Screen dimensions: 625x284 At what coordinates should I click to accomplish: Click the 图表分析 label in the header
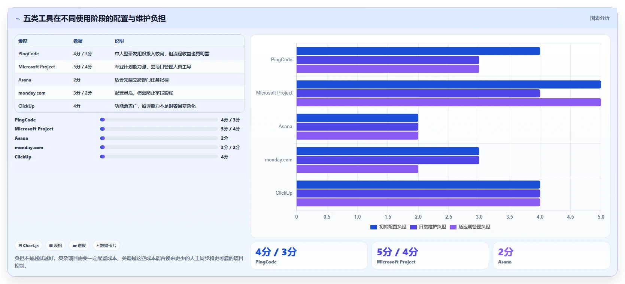600,18
